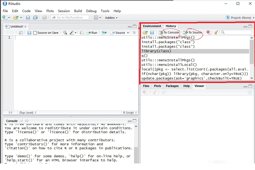Viewport: 255px width, 170px height.
Task: Click the Save All documents icon
Action: [x=35, y=18]
